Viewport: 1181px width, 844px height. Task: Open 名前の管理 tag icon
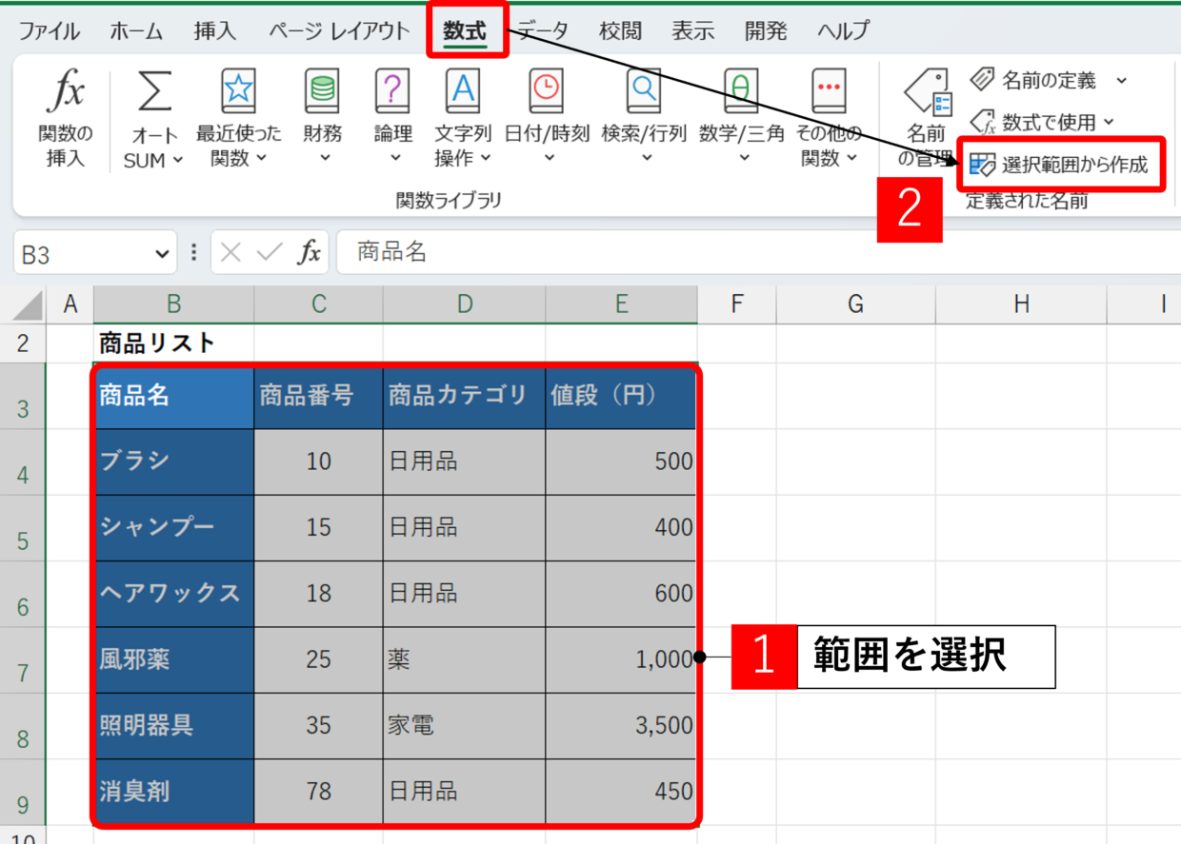coord(927,93)
